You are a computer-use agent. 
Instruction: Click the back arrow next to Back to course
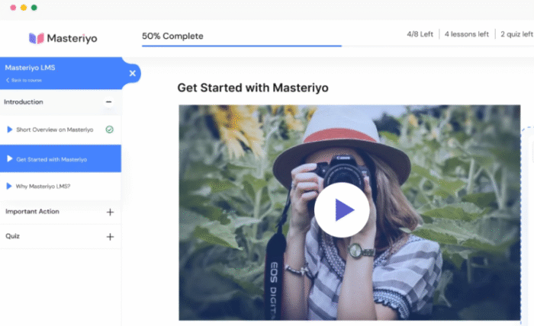(x=7, y=80)
